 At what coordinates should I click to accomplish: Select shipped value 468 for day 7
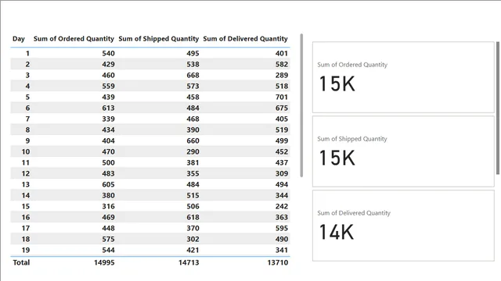tap(193, 119)
